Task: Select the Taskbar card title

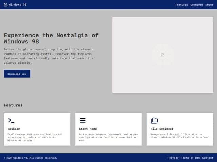Action: [x=14, y=129]
